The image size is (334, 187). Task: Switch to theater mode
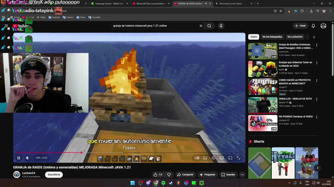222,158
